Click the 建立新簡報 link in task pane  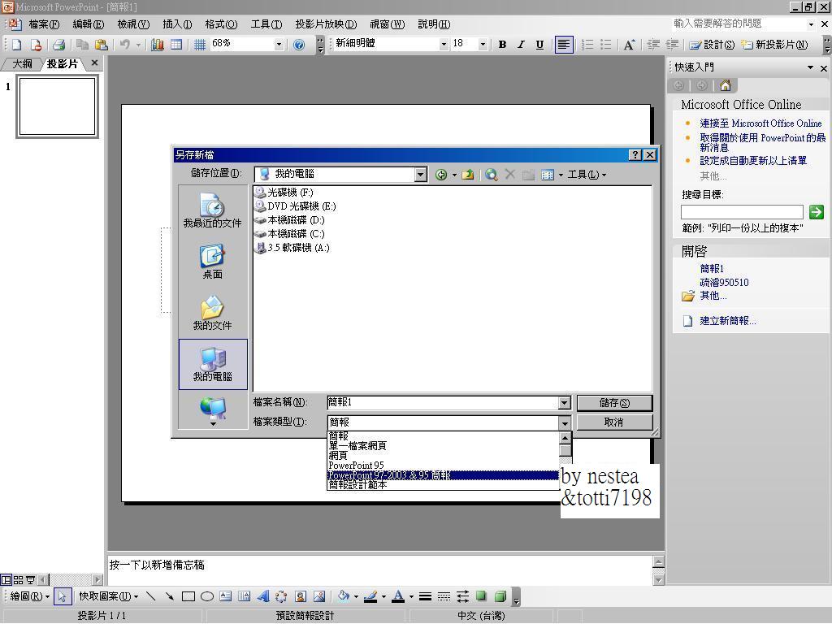click(x=727, y=321)
